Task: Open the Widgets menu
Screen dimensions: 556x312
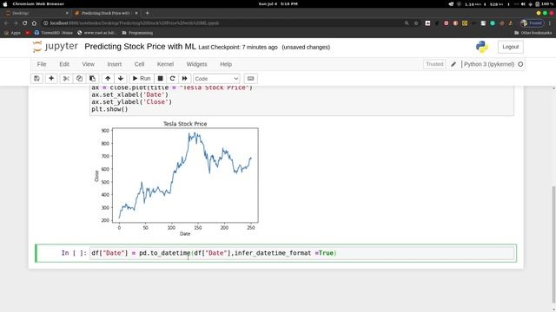Action: pyautogui.click(x=196, y=64)
